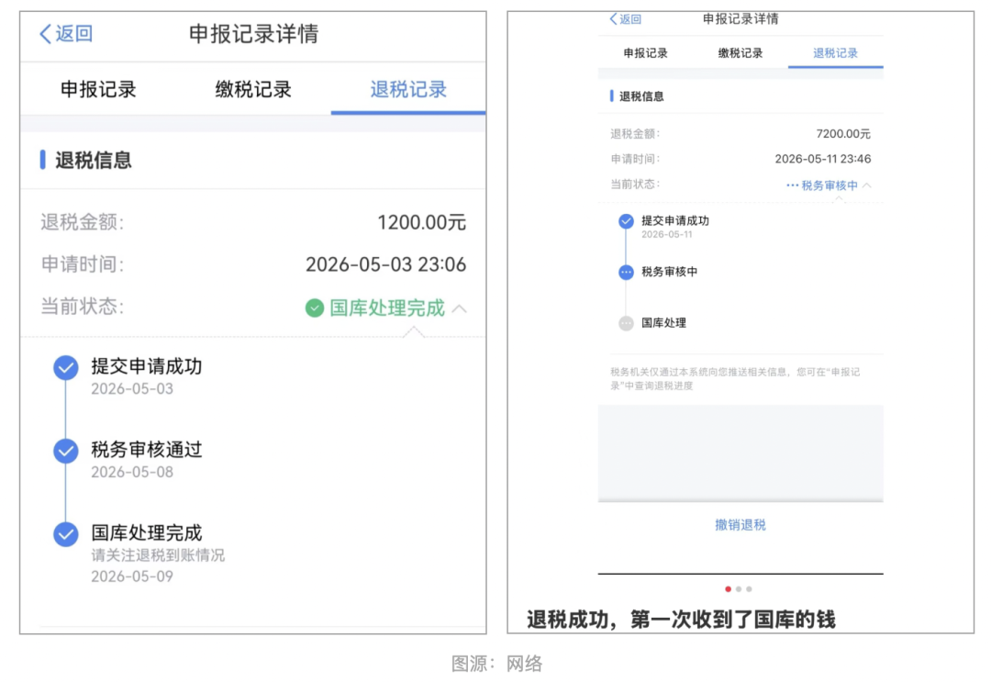Go back using 返回 in left screenshot
The width and height of the screenshot is (991, 682).
point(66,33)
